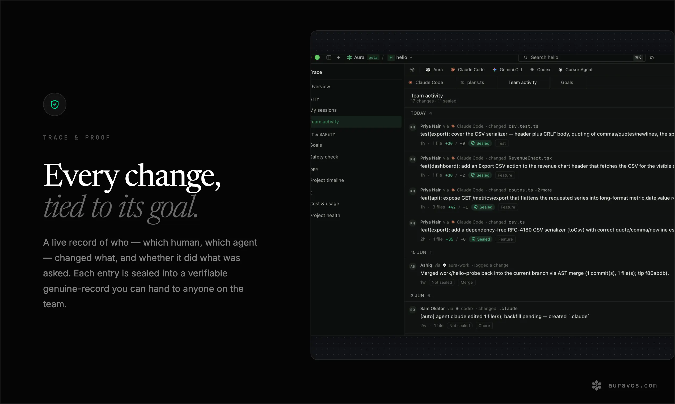
Task: Toggle the sidebar panel icon
Action: (x=328, y=57)
